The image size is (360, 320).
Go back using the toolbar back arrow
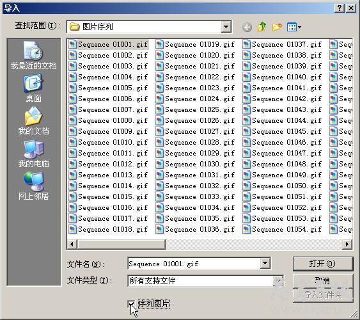tap(247, 28)
